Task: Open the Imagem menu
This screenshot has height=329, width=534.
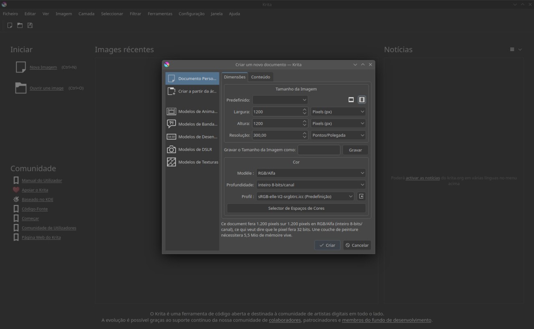Action: 64,14
